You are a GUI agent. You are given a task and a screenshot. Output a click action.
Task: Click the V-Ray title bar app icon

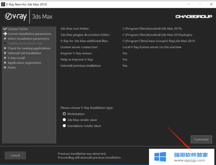coord(3,4)
